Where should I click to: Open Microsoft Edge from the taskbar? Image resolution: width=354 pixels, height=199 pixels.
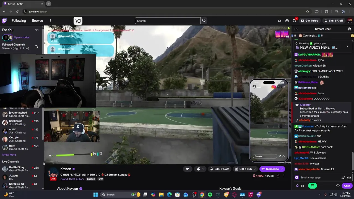[x=169, y=195]
